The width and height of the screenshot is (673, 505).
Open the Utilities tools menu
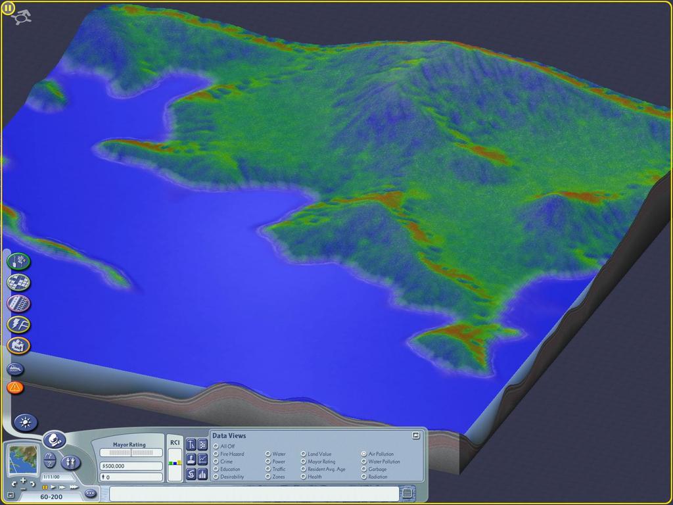[x=18, y=324]
